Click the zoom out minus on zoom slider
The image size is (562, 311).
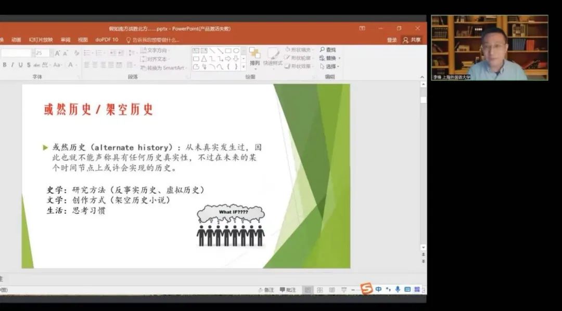pos(353,290)
